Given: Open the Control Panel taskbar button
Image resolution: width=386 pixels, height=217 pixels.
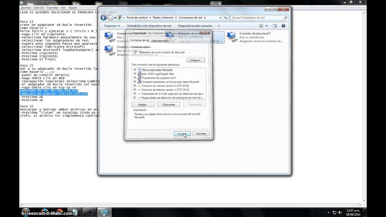Looking at the screenshot, I should 104,212.
